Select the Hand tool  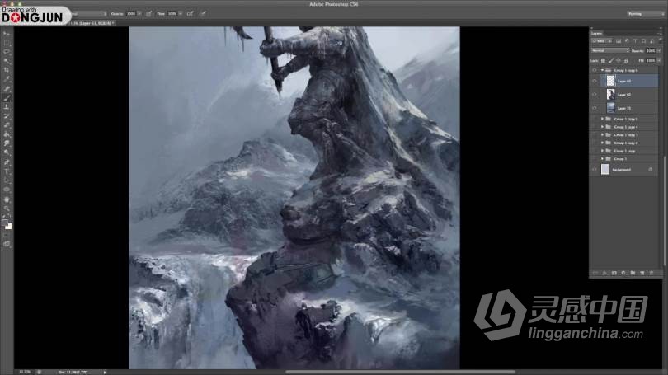tap(7, 199)
